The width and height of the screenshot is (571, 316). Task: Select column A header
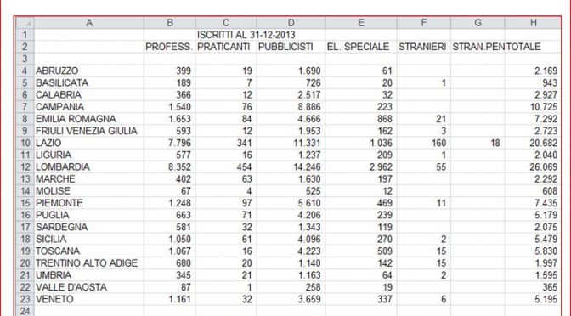[x=89, y=23]
